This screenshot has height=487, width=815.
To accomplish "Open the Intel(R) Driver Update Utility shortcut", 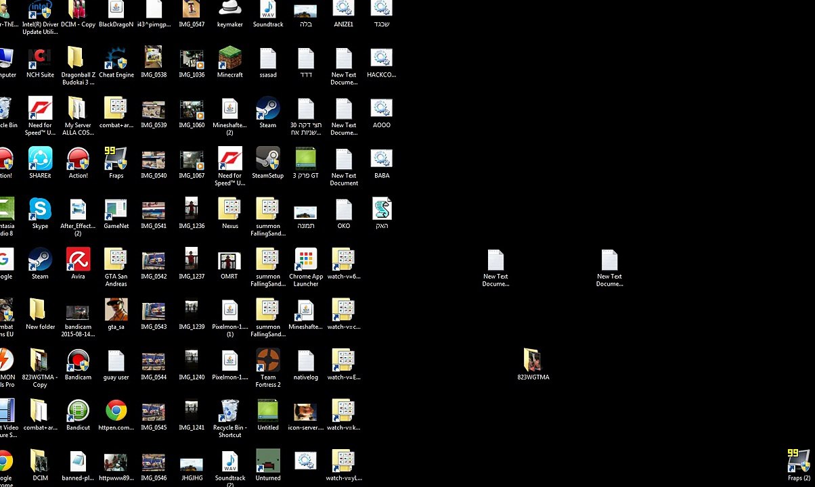I will (40, 9).
